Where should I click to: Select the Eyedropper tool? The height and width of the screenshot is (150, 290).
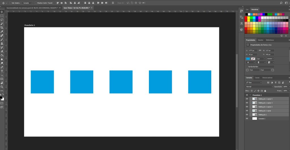[2, 32]
